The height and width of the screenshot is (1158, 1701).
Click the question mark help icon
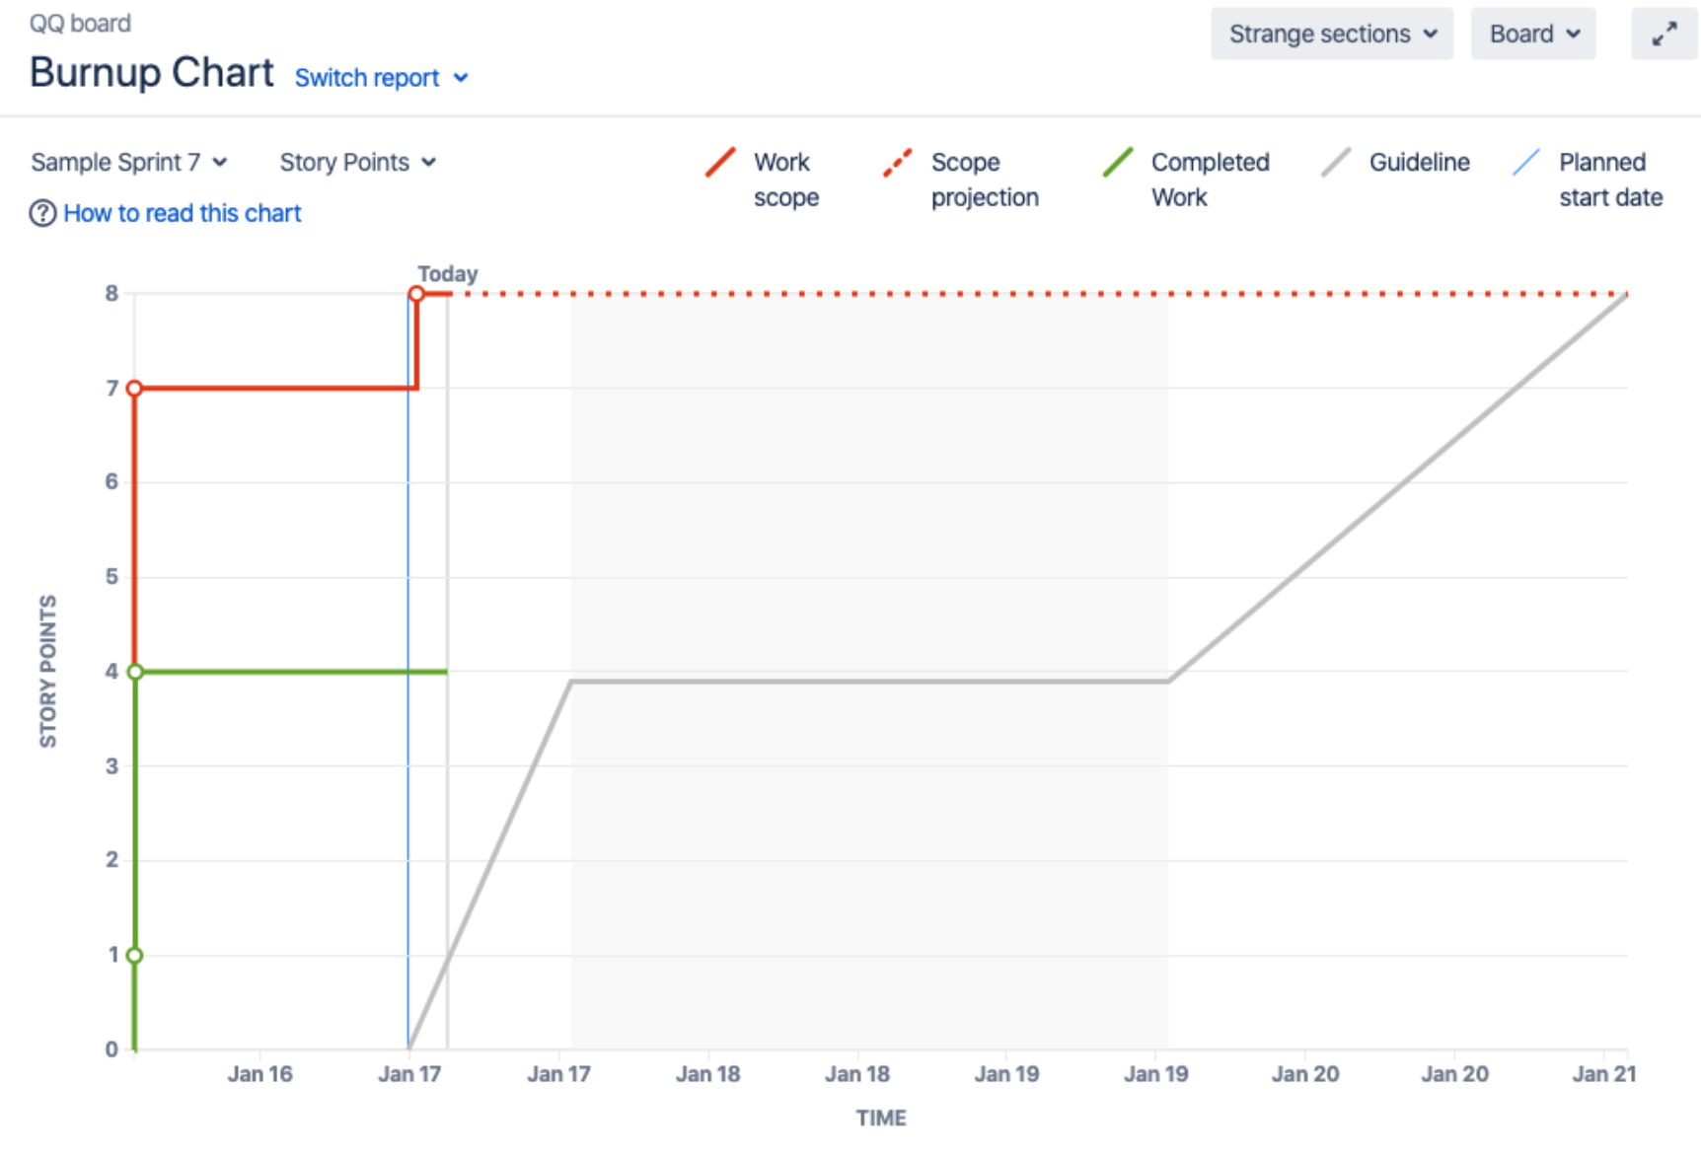(41, 213)
